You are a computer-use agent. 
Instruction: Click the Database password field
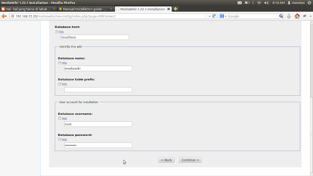[x=98, y=145]
